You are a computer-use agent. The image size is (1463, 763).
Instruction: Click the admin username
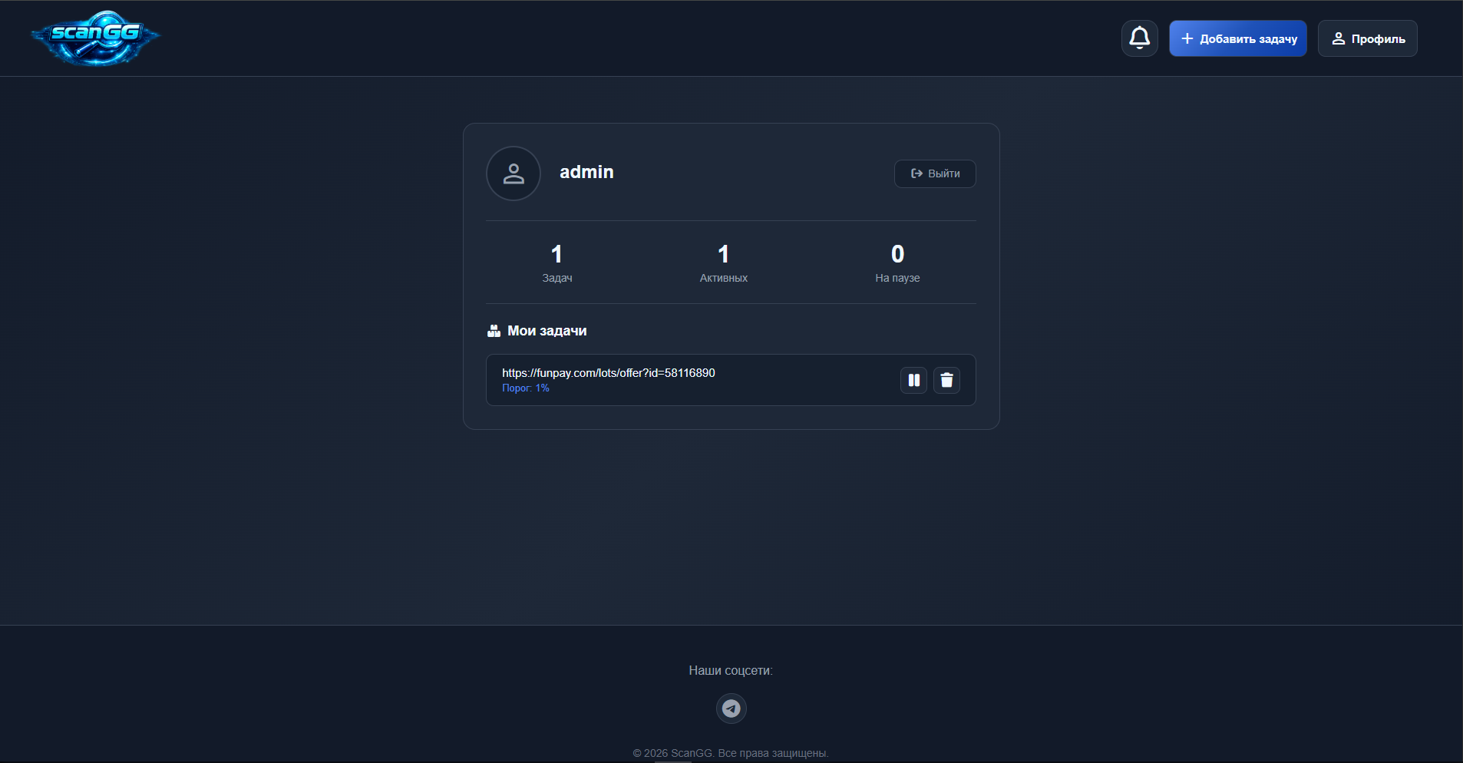coord(586,172)
